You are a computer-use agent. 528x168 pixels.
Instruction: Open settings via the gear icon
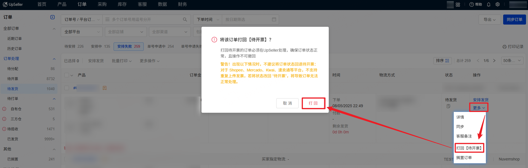(498, 4)
